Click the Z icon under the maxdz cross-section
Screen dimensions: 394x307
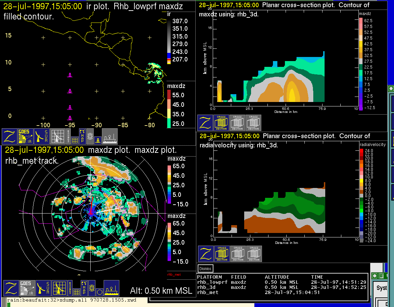click(205, 123)
